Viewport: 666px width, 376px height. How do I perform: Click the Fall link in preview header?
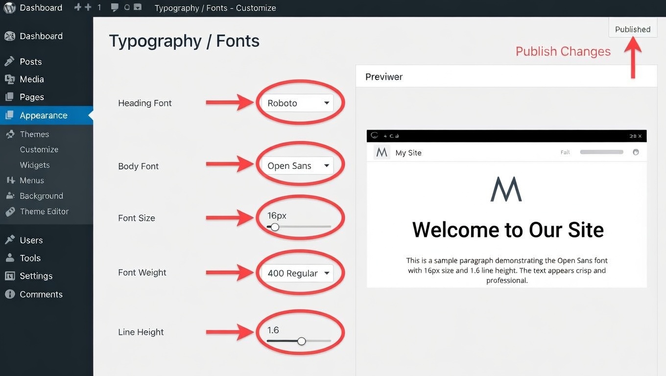click(x=565, y=152)
